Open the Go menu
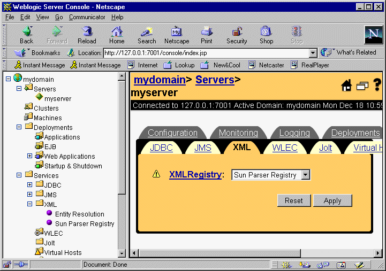386x271 pixels. tap(59, 17)
